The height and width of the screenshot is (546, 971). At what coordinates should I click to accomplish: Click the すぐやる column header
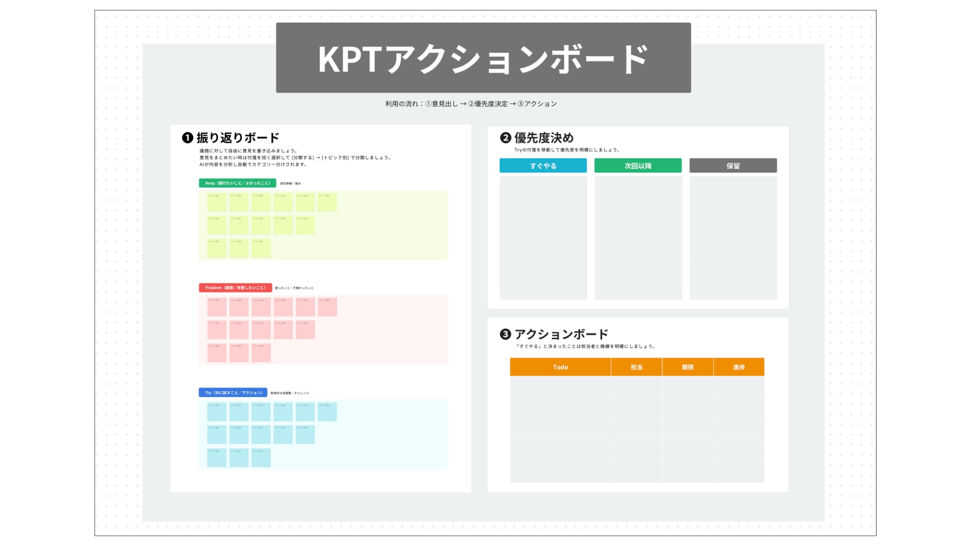pyautogui.click(x=543, y=166)
